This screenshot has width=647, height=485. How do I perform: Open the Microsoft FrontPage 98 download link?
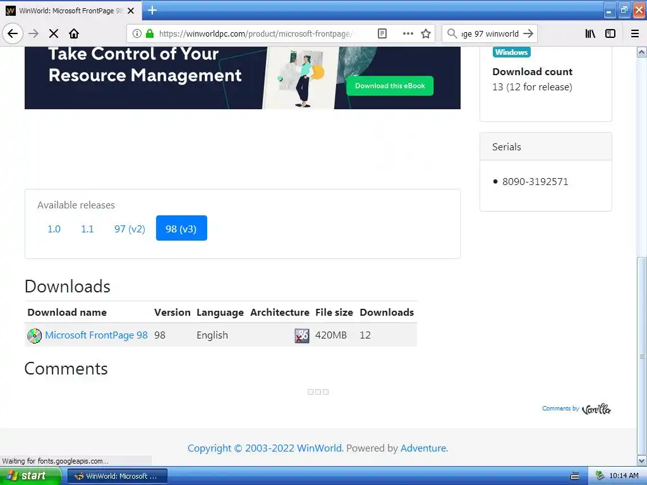pos(96,335)
